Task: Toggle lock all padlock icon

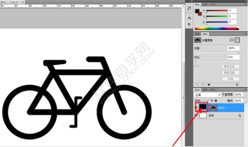Action: [216, 101]
